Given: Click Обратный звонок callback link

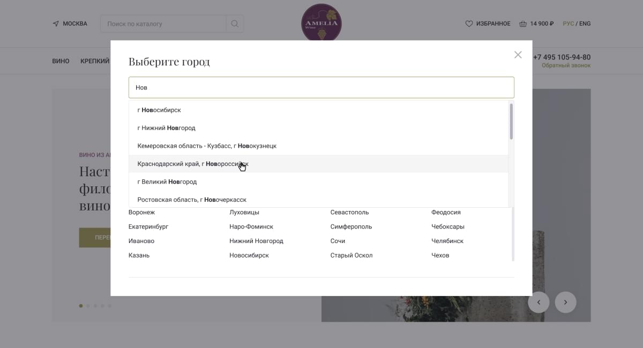Looking at the screenshot, I should 566,65.
